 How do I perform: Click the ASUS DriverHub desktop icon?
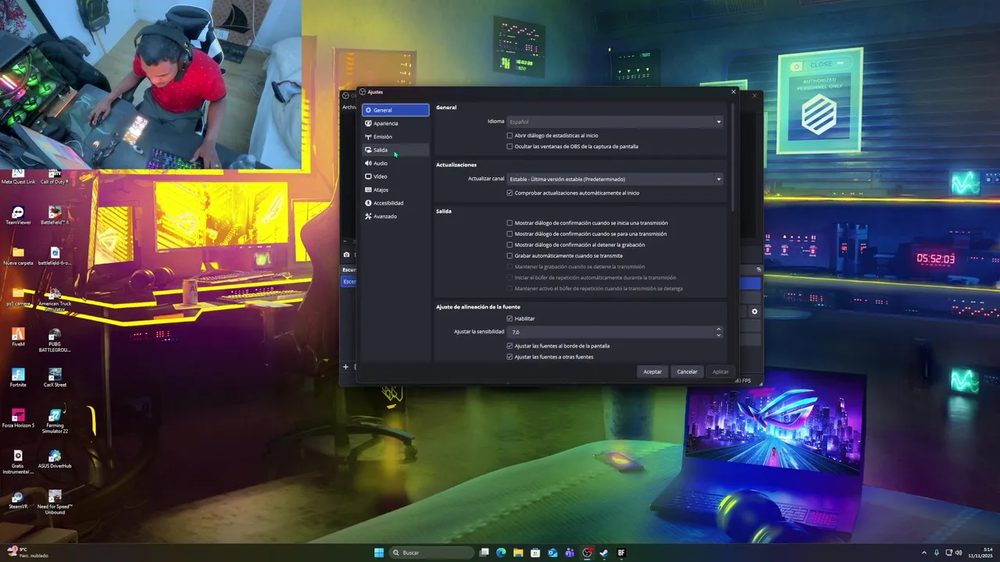55,459
